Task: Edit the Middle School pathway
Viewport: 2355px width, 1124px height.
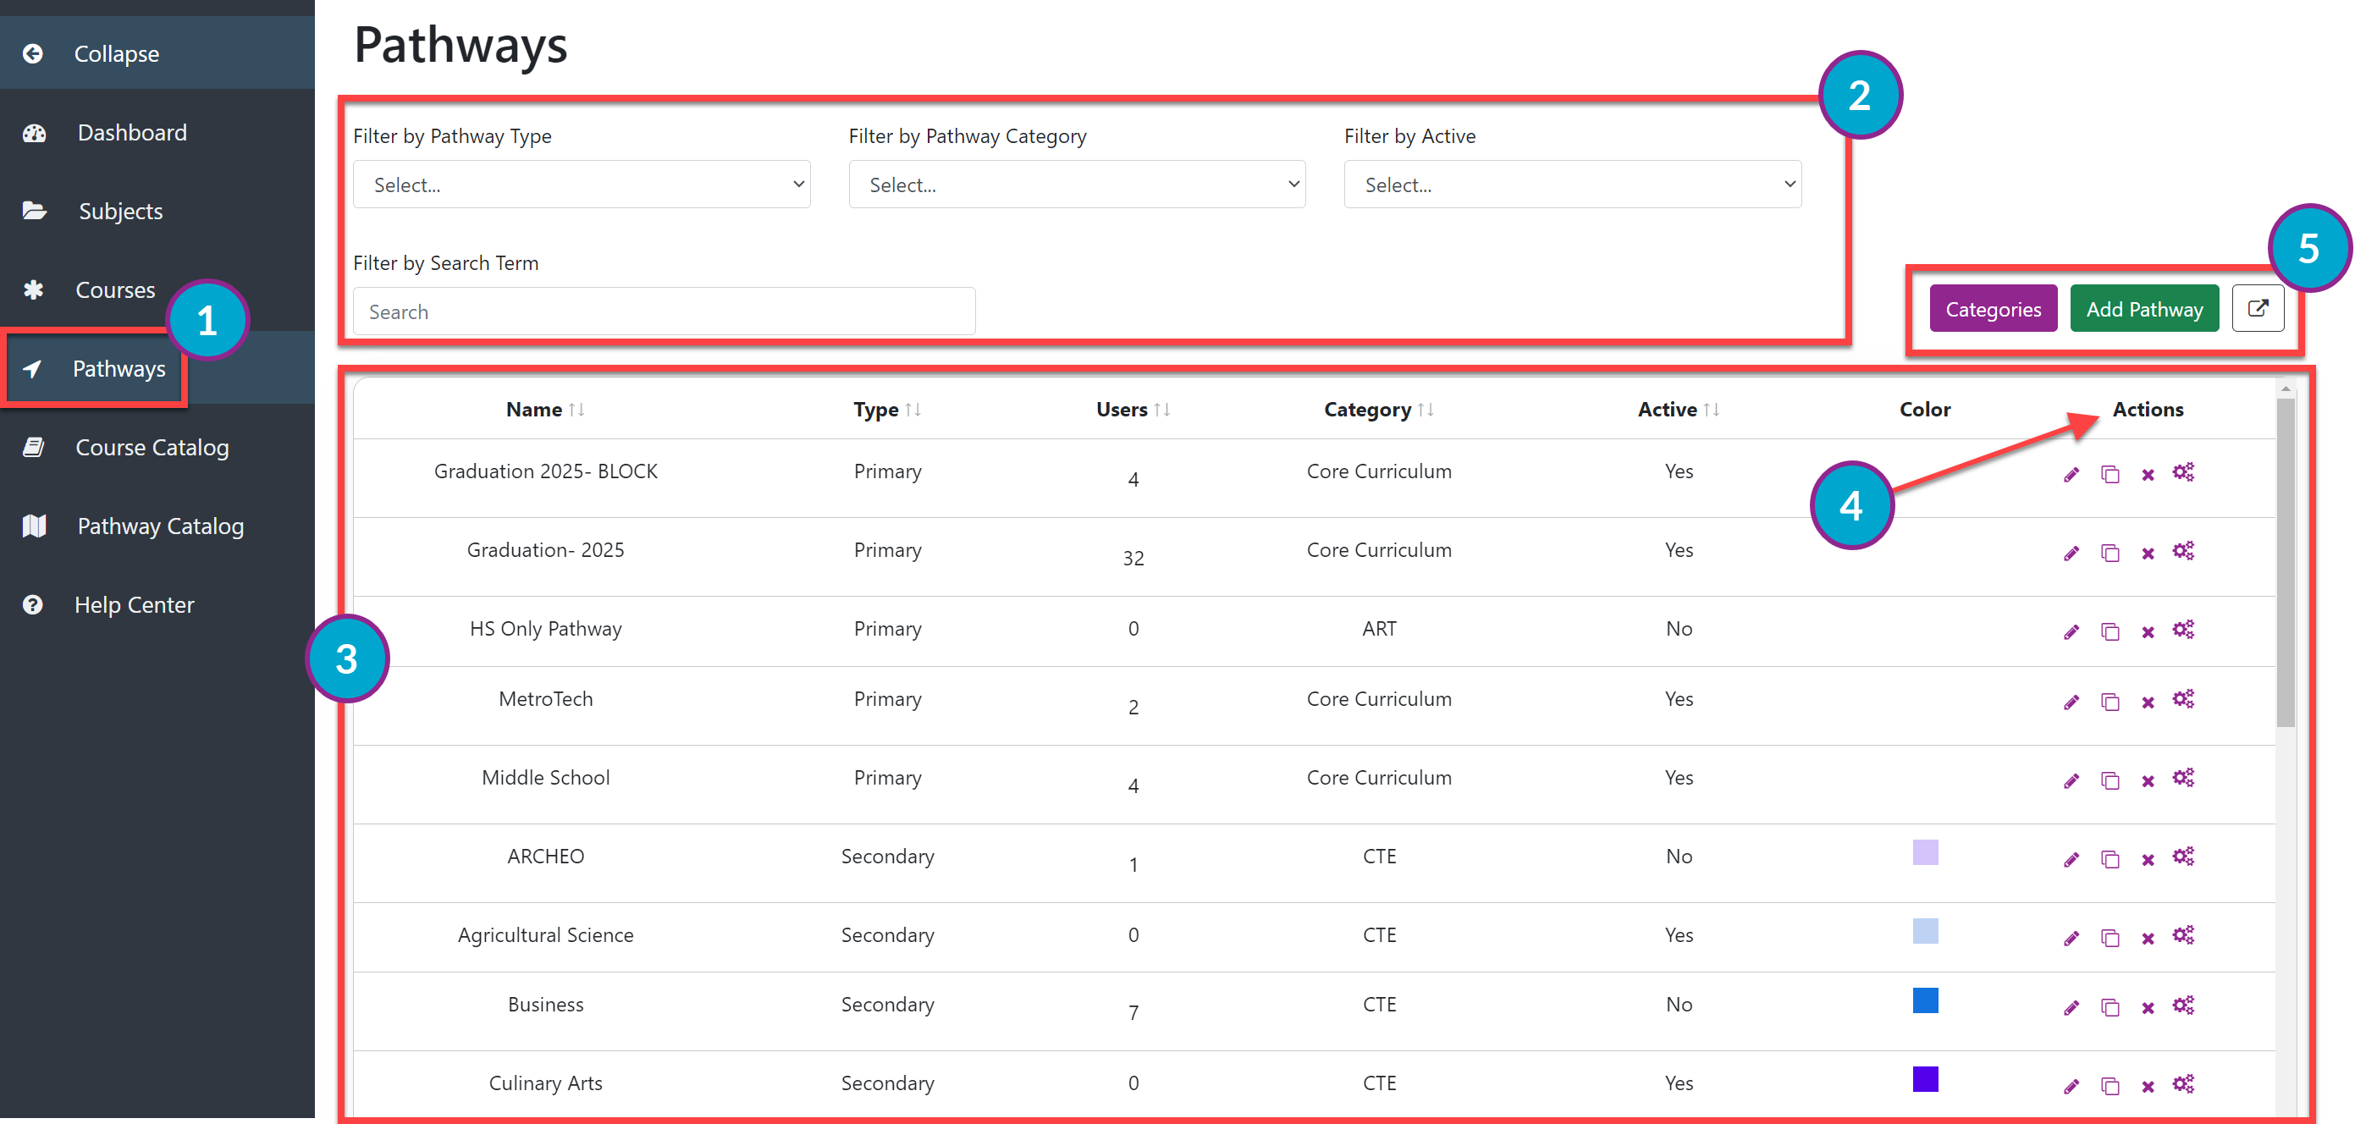Action: 2071,780
